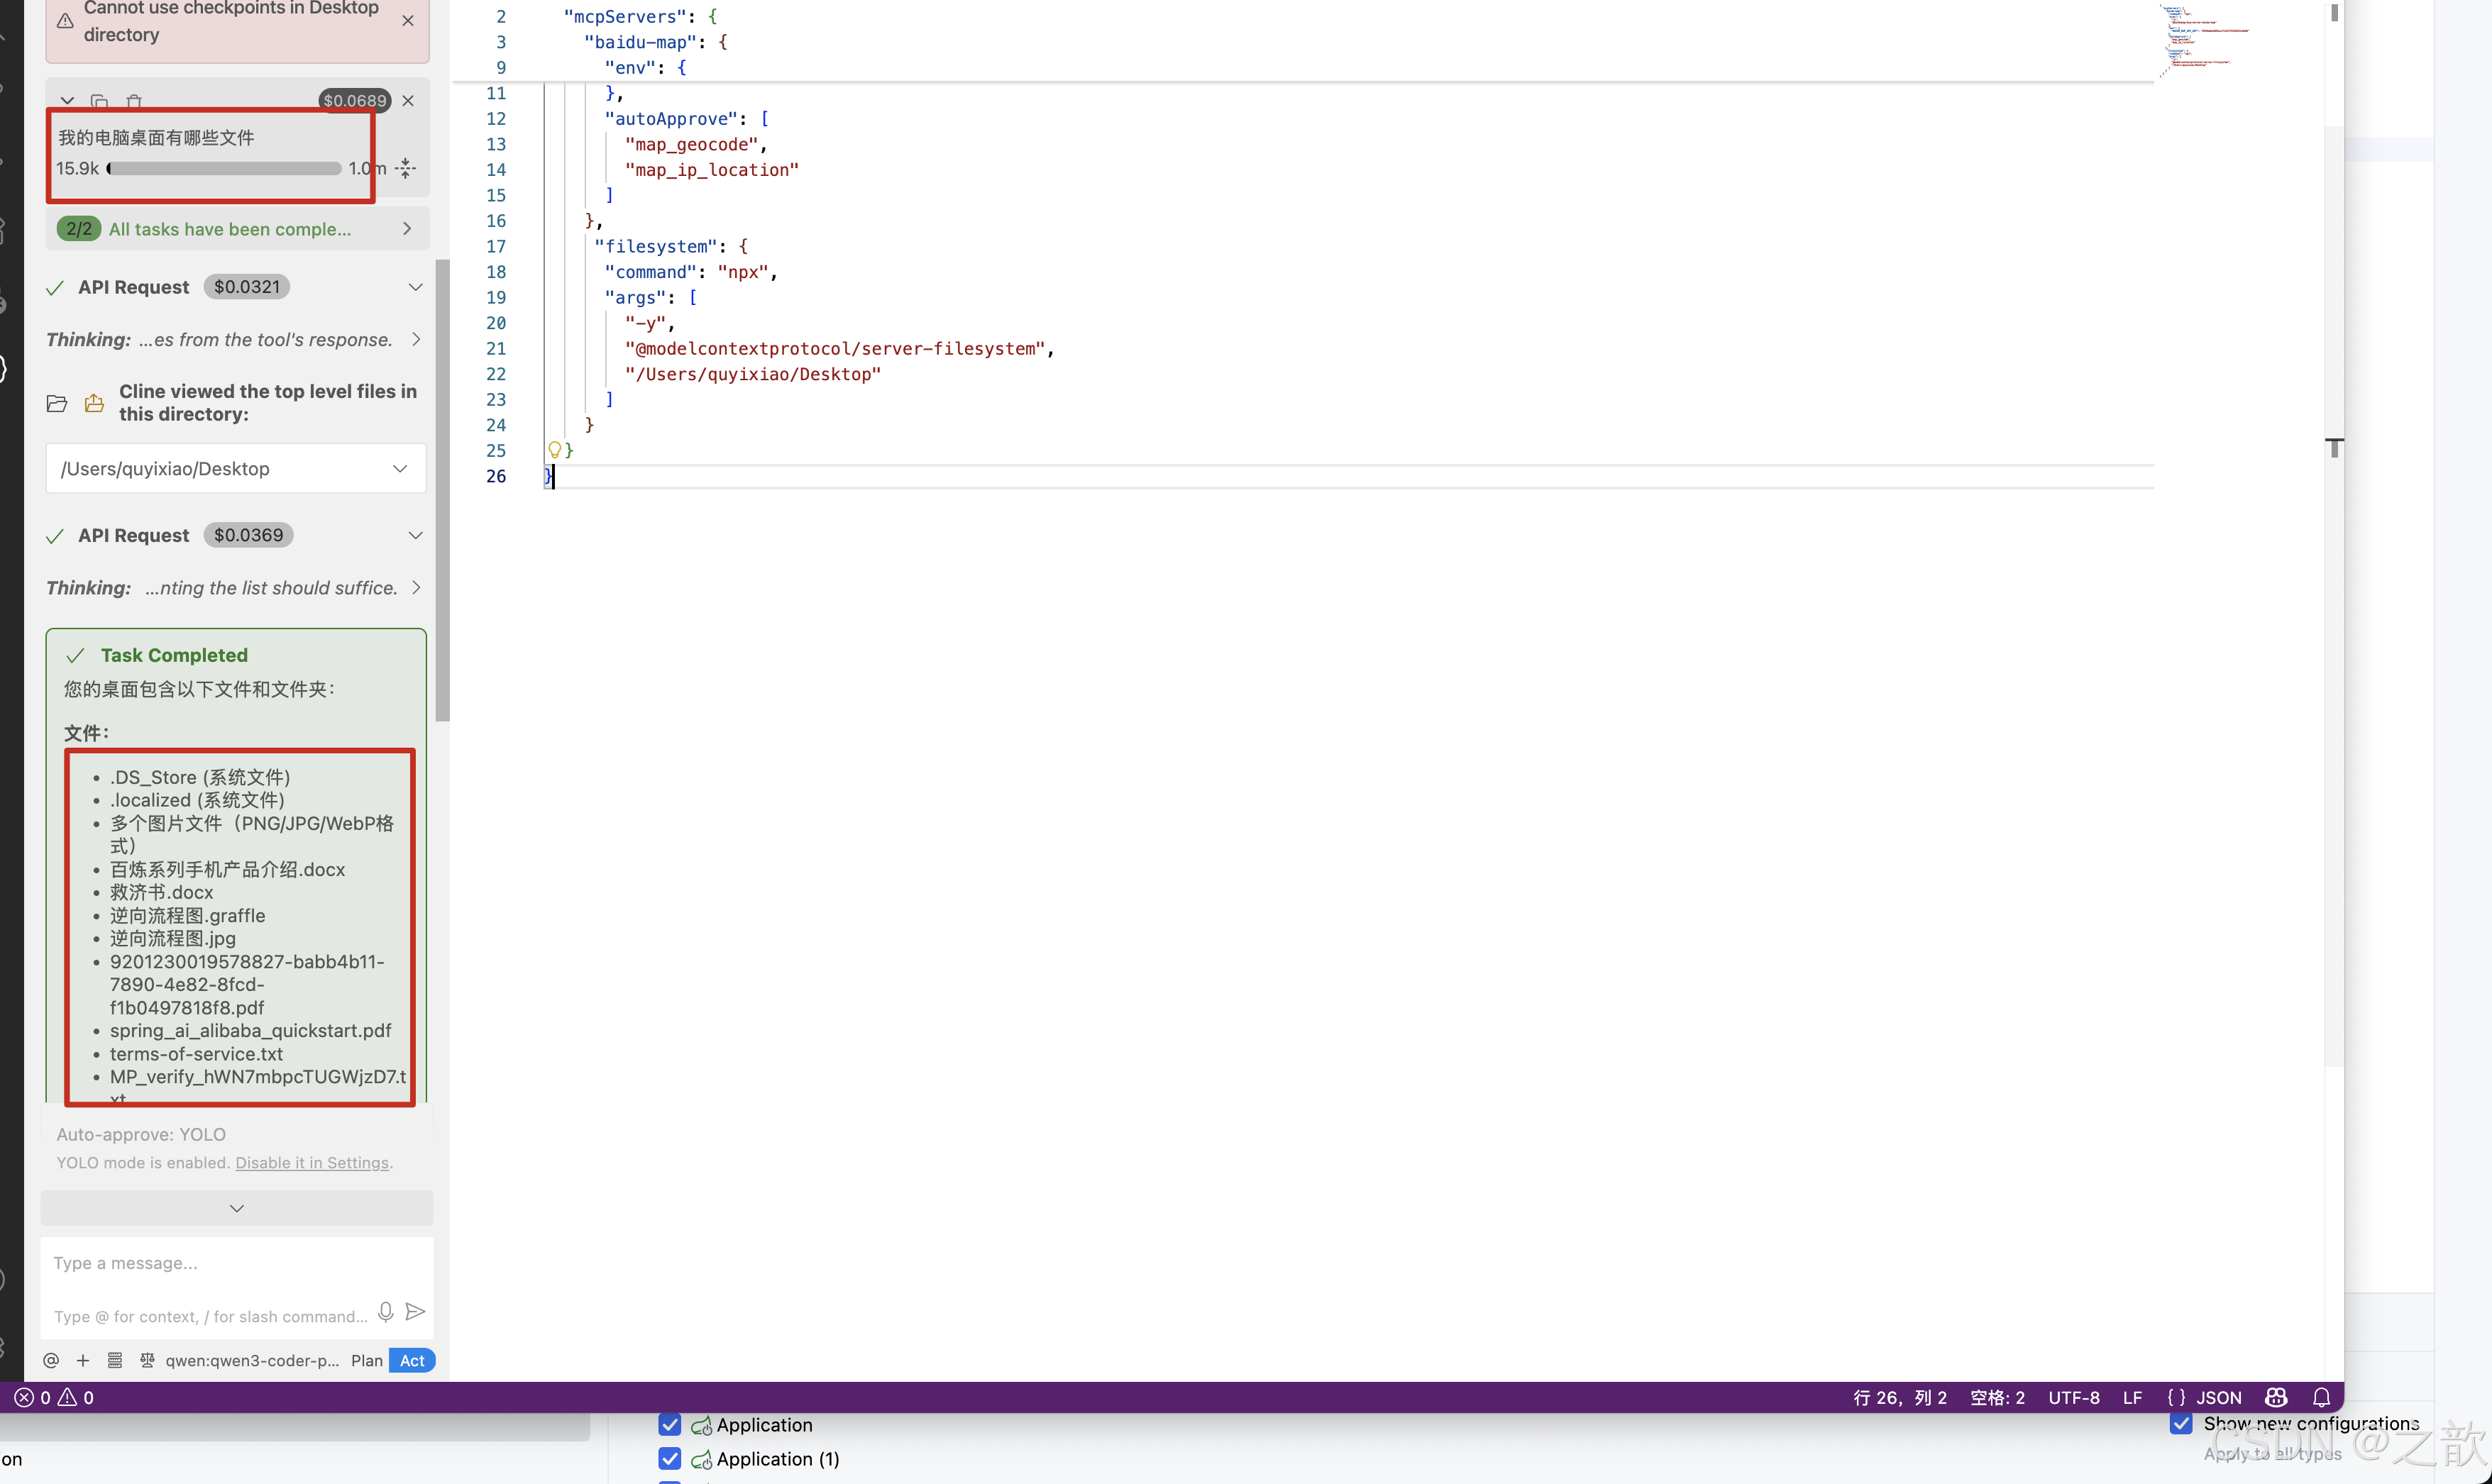Click the context usage progress bar
The image size is (2492, 1484).
point(225,169)
